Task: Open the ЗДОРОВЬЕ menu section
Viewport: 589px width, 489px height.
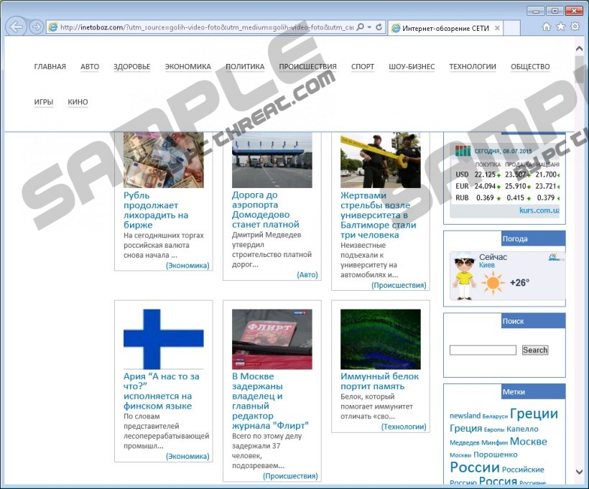Action: point(131,67)
